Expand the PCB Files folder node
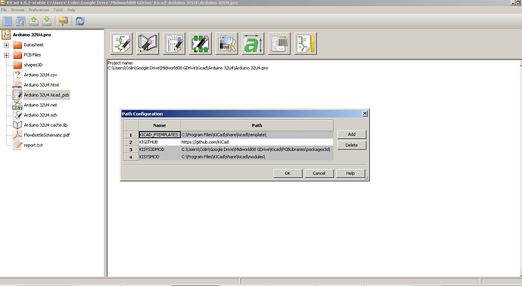522x286 pixels. click(6, 55)
